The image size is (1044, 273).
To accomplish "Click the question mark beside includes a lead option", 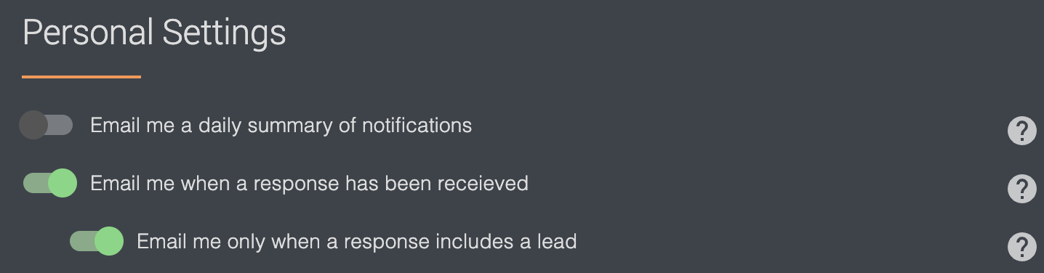I will click(x=1021, y=247).
